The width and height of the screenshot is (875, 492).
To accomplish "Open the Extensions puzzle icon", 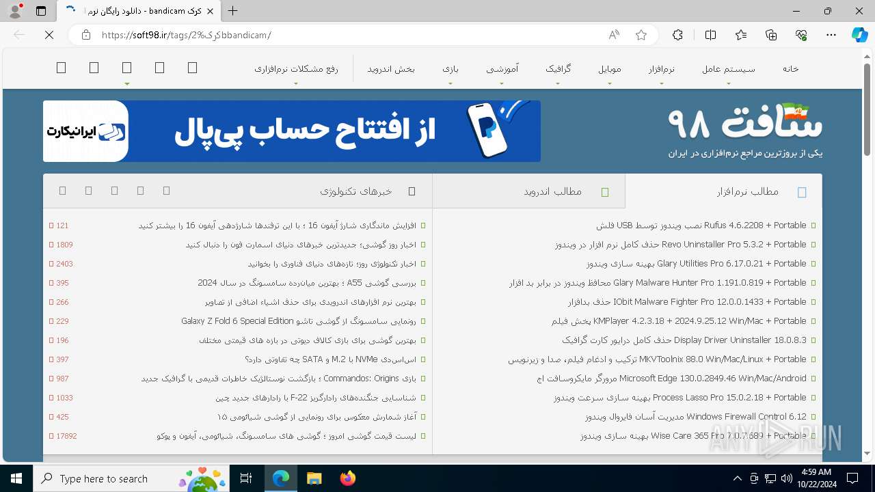I will point(677,35).
